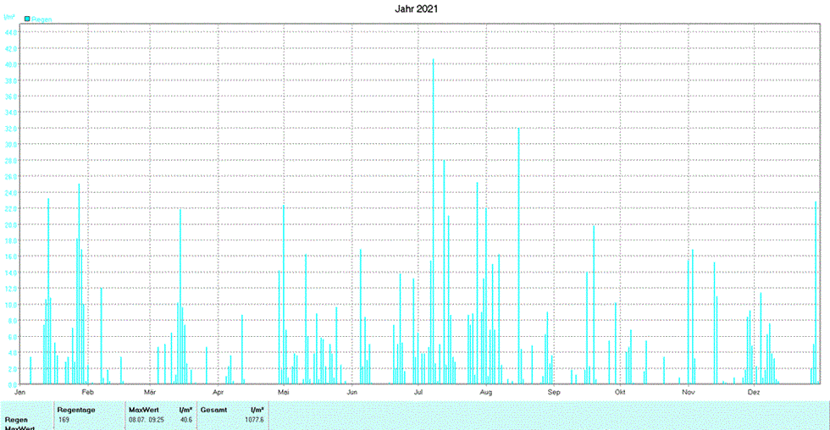Select the Regentage column header
Screen dimensions: 830x430
coord(76,410)
